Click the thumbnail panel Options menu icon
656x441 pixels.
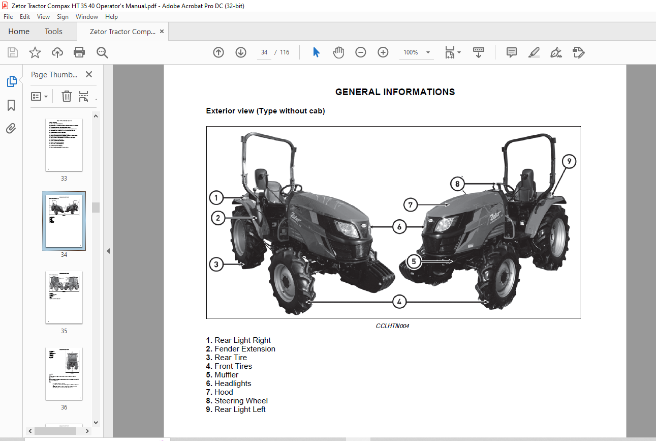39,96
